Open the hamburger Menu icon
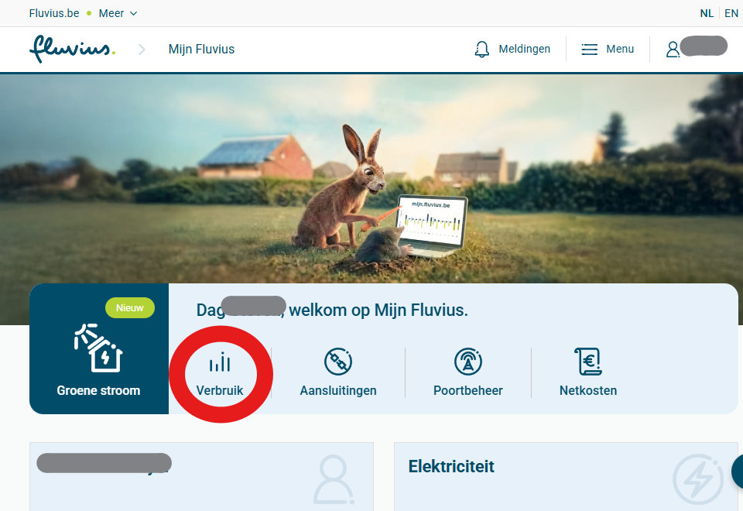743x511 pixels. (590, 50)
